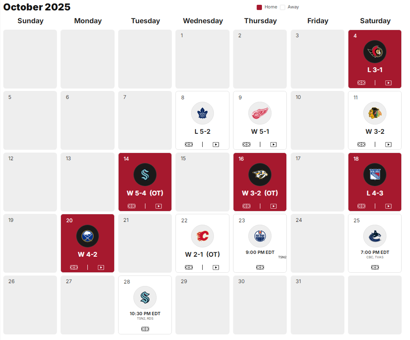Open the Chicago Blackhawks logo on October 11
410x340 pixels.
[375, 113]
